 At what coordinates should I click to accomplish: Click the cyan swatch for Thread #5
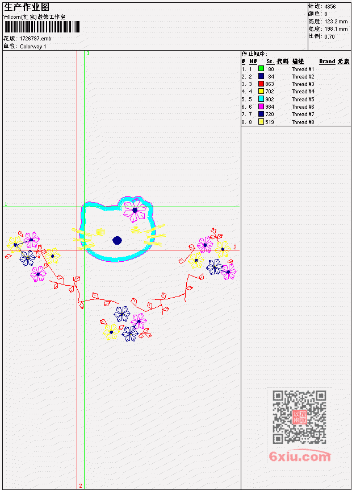point(261,99)
